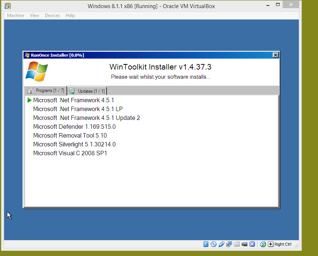Select Microsoft Defender 1.169.515.0 entry
318x256 pixels.
tap(74, 127)
